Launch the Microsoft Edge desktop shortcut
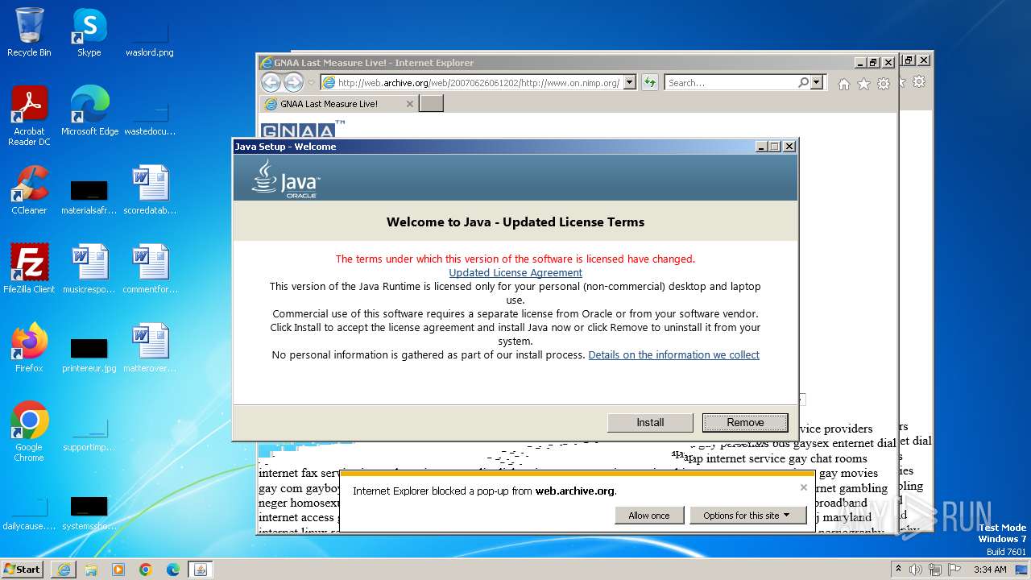1031x580 pixels. pos(89,111)
